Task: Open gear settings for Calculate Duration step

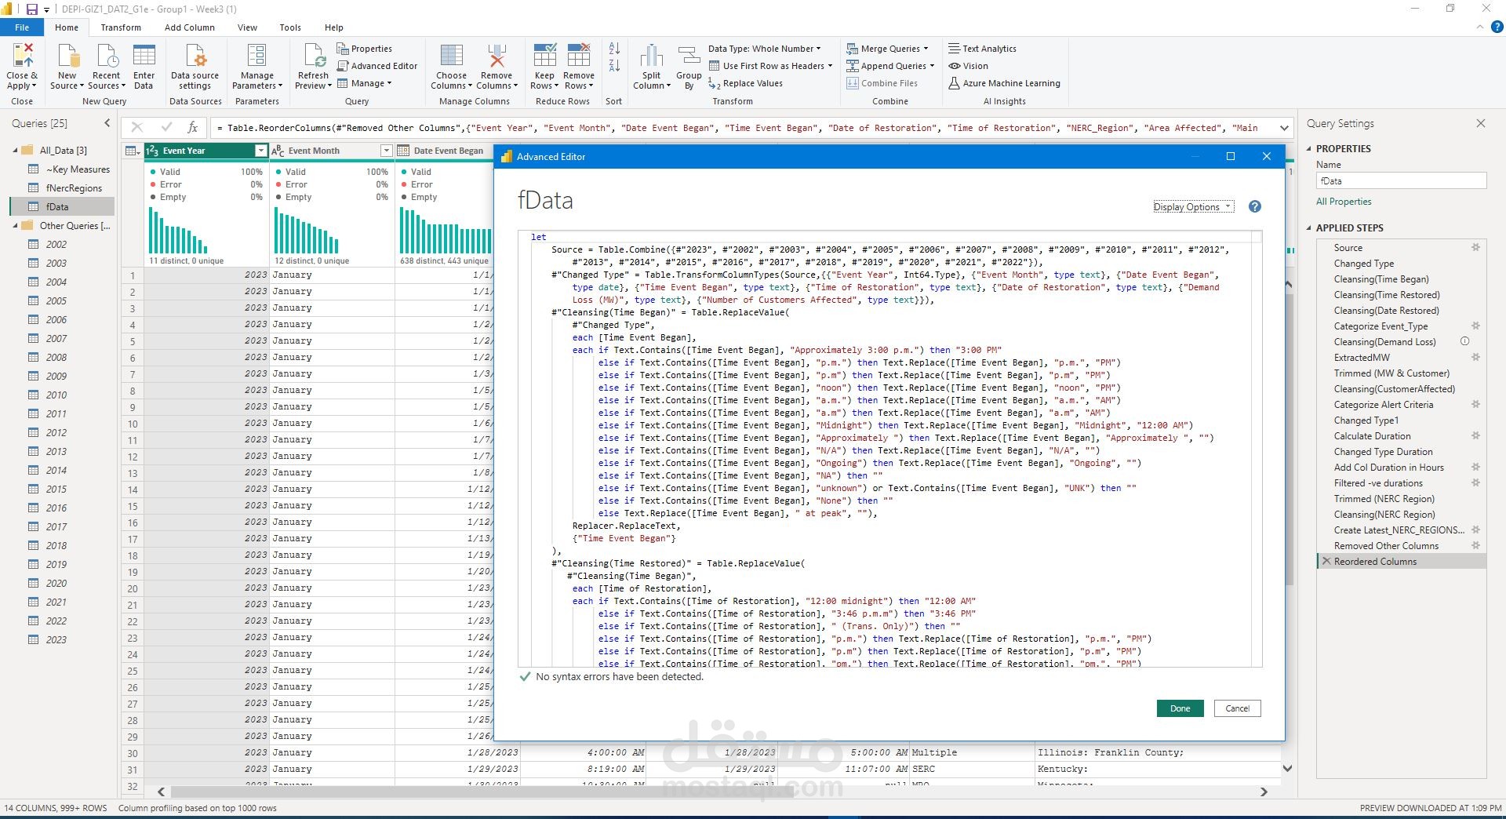Action: [1475, 435]
